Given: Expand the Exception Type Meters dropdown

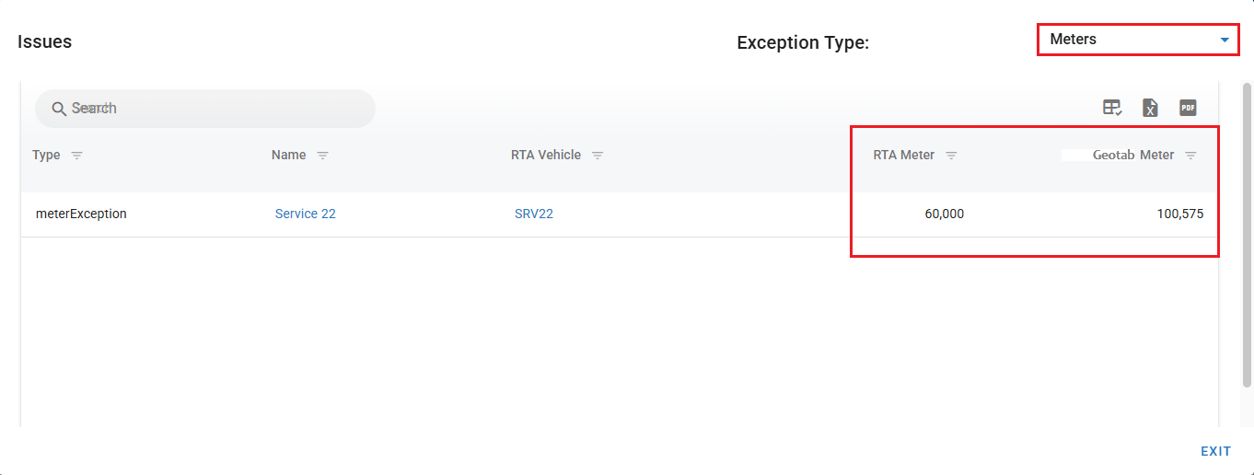Looking at the screenshot, I should 1225,41.
